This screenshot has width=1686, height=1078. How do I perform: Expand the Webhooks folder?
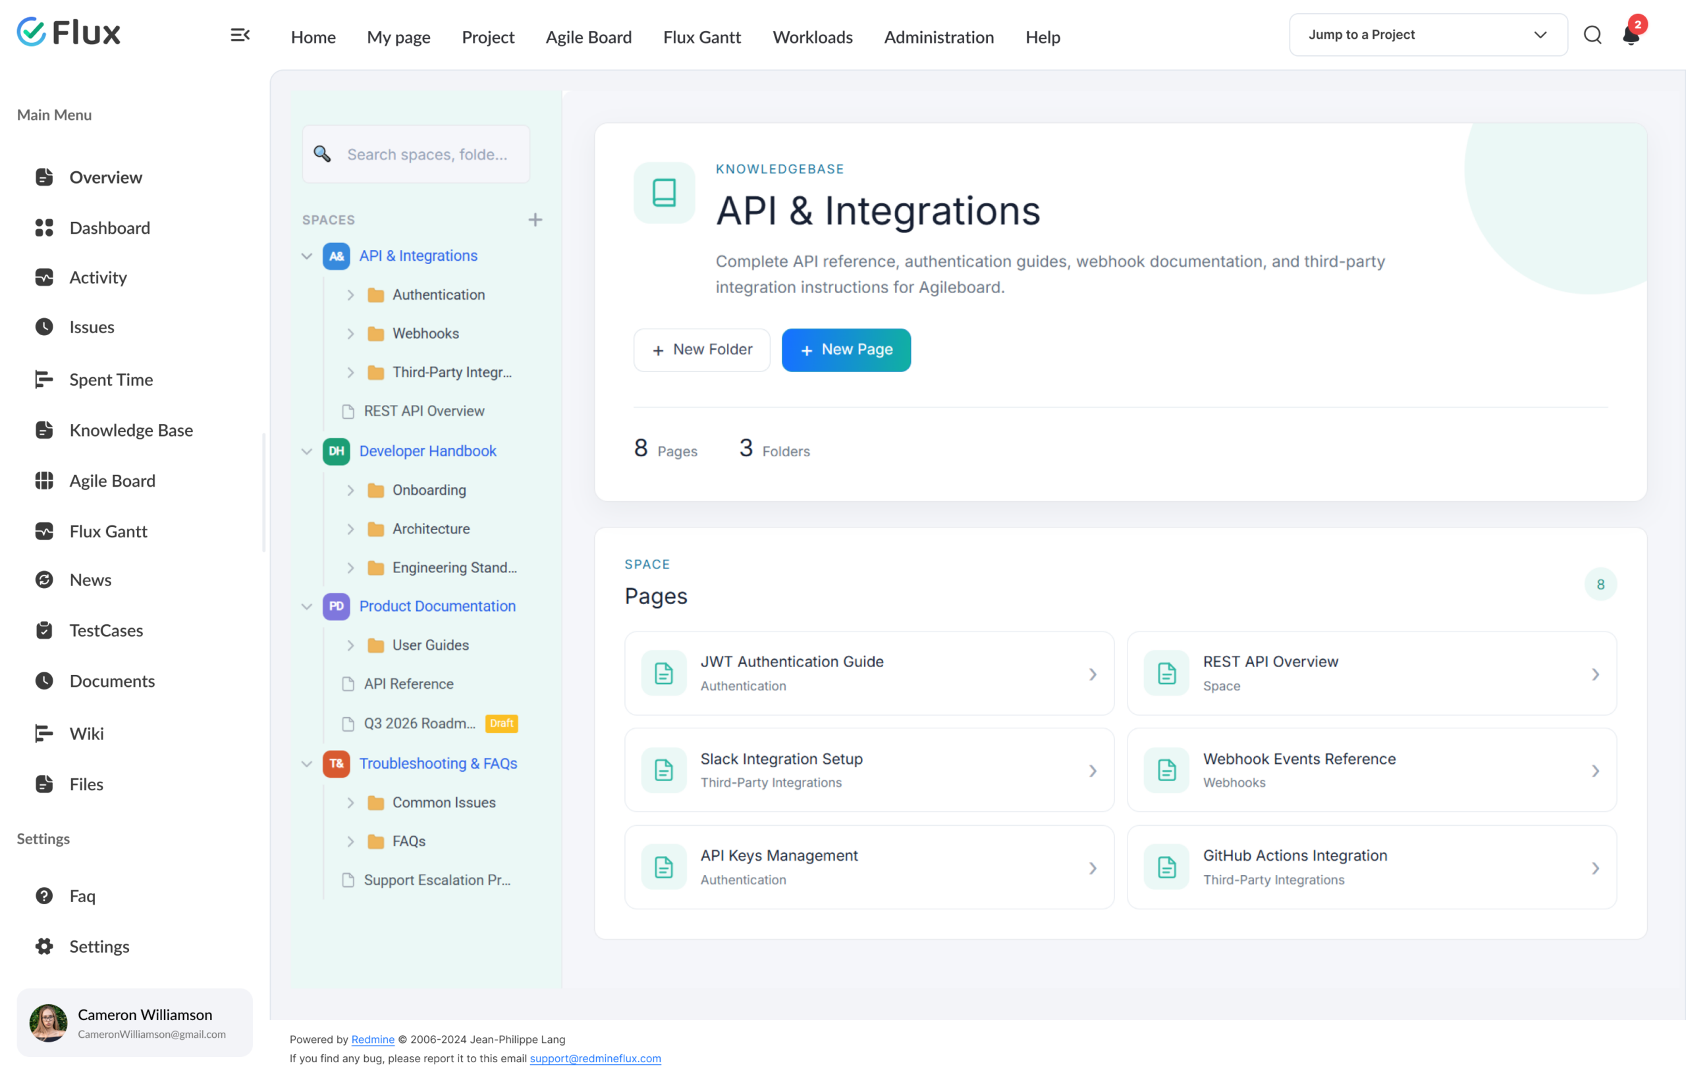pos(351,334)
